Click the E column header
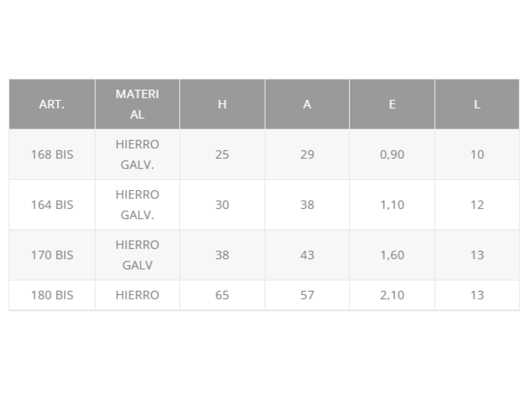Image resolution: width=530 pixels, height=397 pixels. [x=392, y=104]
